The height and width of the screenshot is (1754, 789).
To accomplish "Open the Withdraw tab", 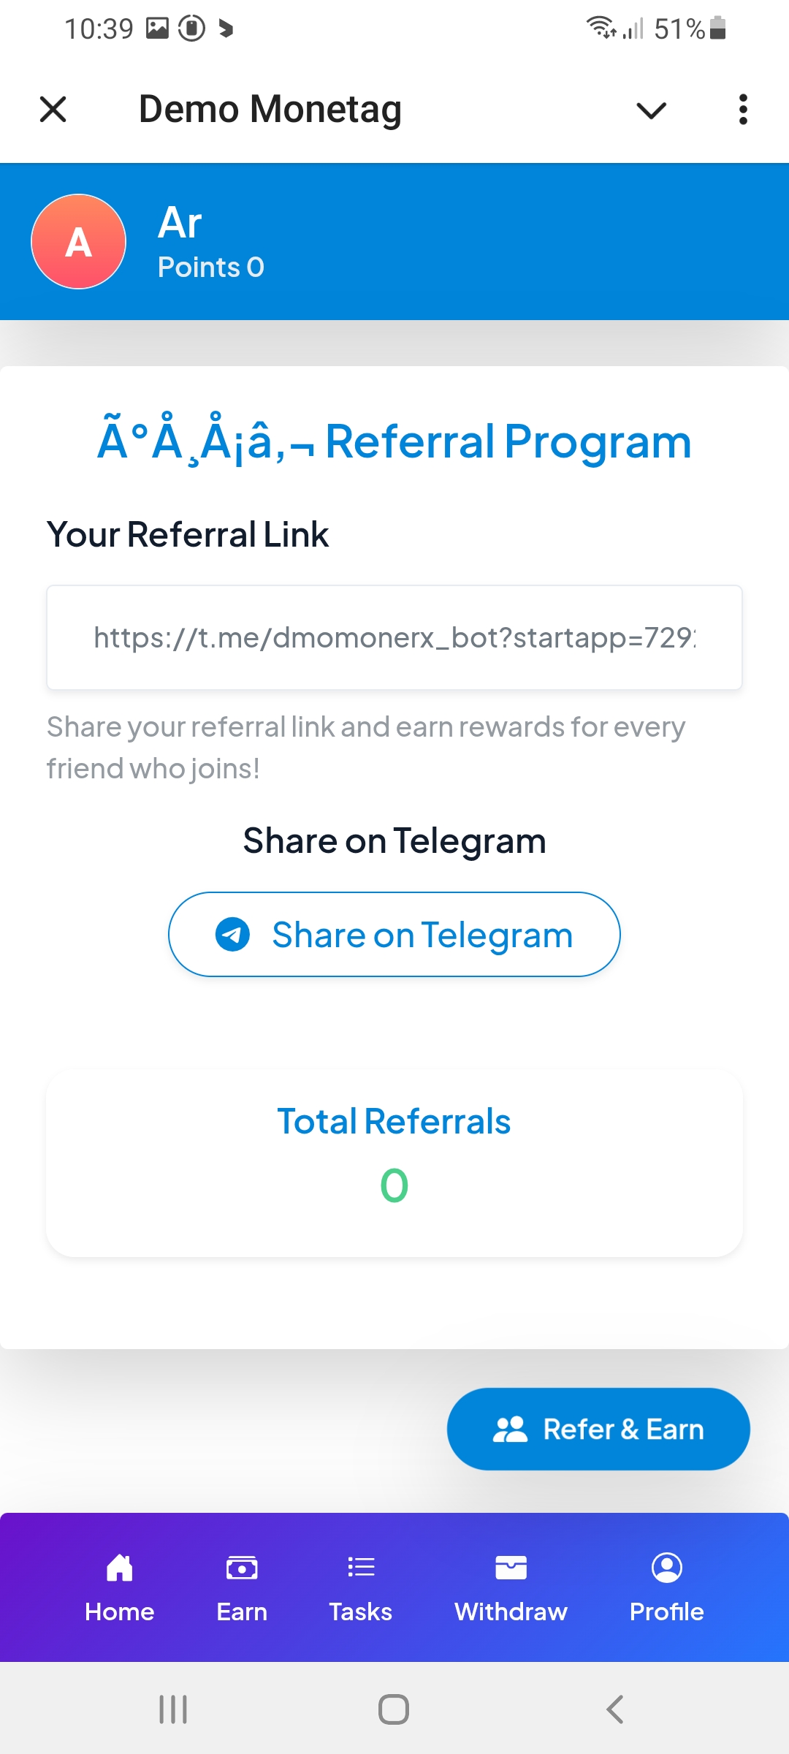I will (511, 1587).
